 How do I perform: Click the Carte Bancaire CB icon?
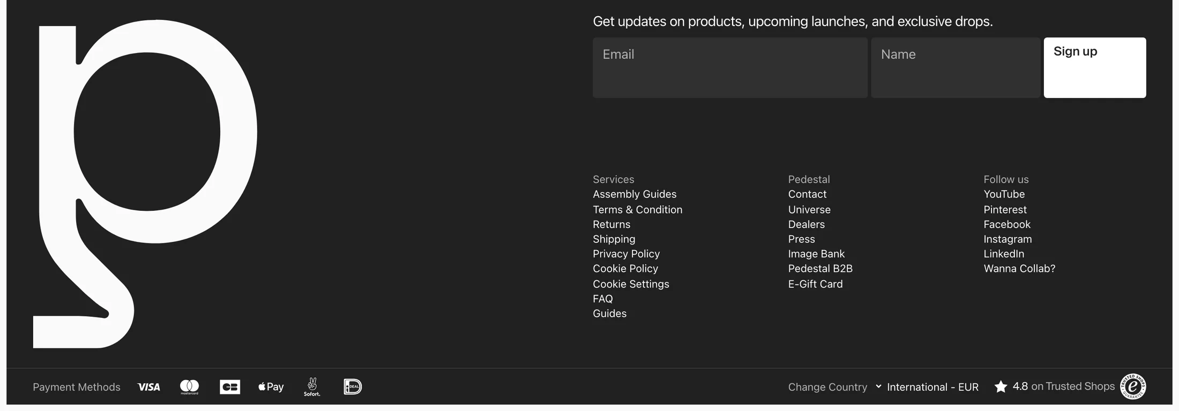point(230,387)
